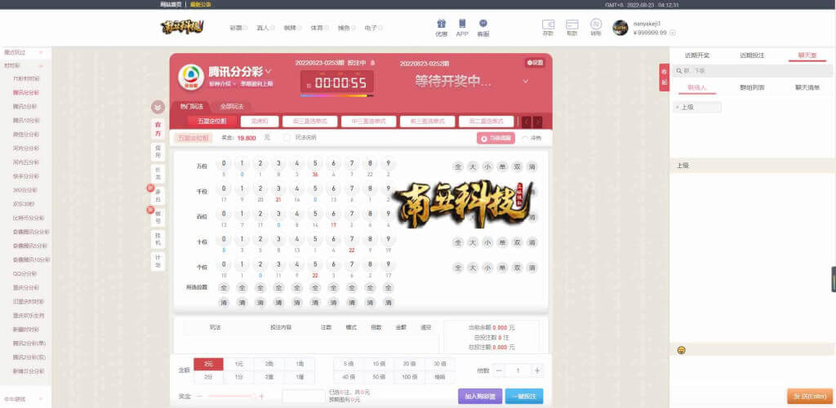Expand 牛牛游戏 sidebar section
The image size is (836, 408).
[x=41, y=398]
